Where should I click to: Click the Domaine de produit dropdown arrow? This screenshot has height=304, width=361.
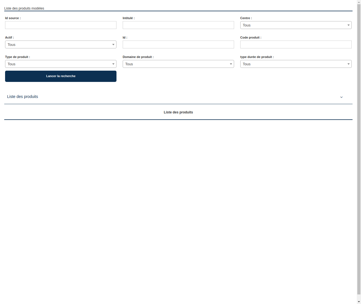pos(231,64)
